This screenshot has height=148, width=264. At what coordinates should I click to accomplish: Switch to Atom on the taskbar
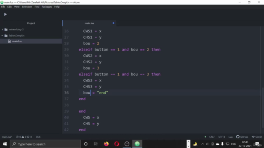[x=137, y=144]
